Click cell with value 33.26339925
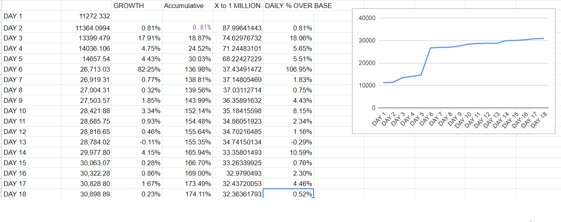 tap(238, 163)
